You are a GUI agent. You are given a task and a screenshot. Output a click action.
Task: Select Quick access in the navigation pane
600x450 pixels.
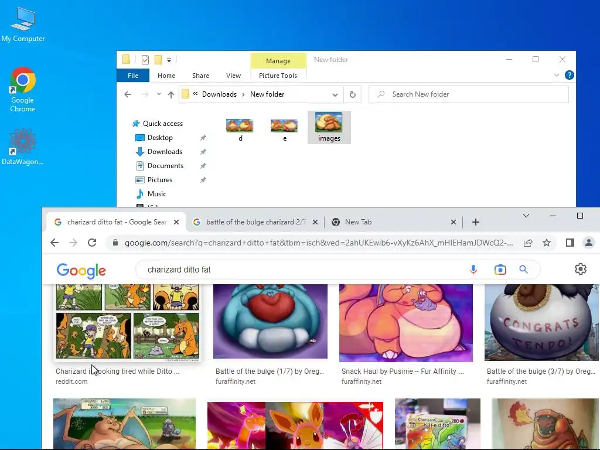click(157, 124)
